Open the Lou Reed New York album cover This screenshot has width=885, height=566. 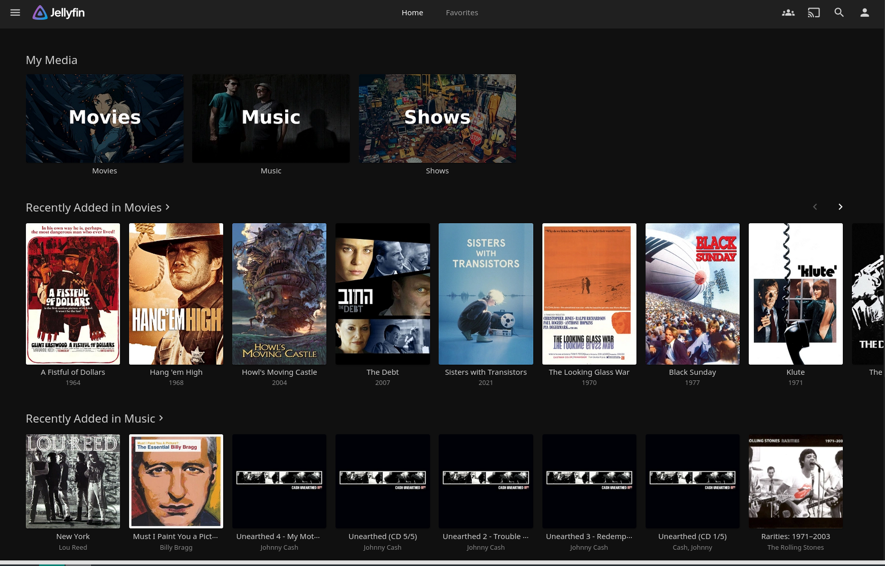click(73, 481)
